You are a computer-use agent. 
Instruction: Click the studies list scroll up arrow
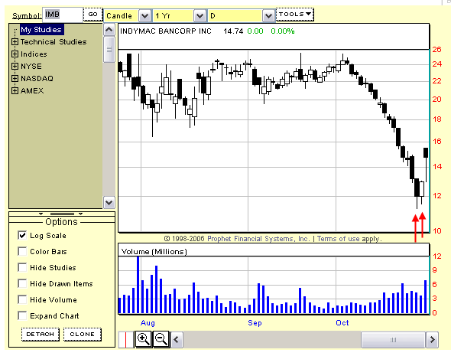tap(109, 30)
